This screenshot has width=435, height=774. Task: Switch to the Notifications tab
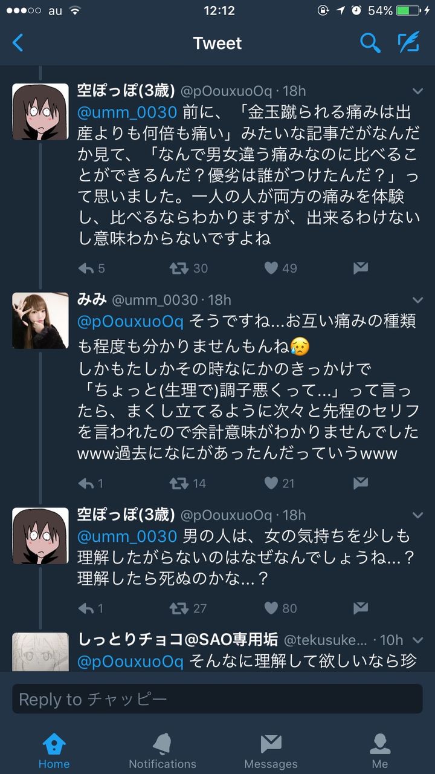click(163, 751)
